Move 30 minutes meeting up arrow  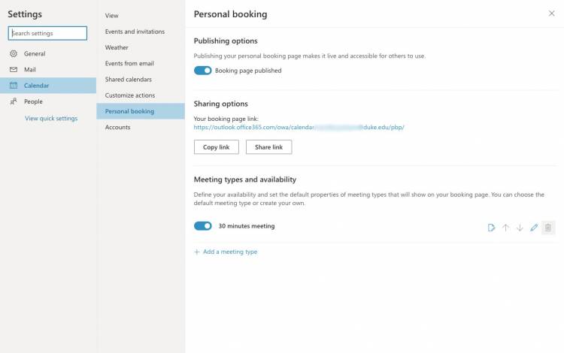pos(506,228)
